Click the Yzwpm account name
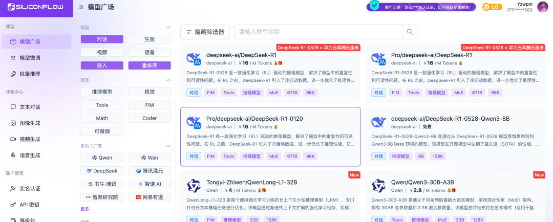The width and height of the screenshot is (553, 222). click(524, 4)
